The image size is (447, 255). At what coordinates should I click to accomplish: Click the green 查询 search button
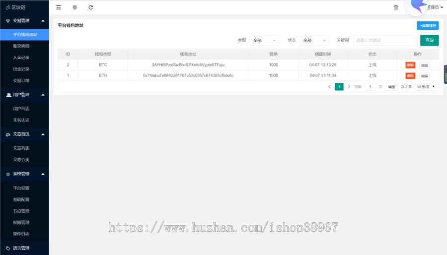pyautogui.click(x=429, y=40)
